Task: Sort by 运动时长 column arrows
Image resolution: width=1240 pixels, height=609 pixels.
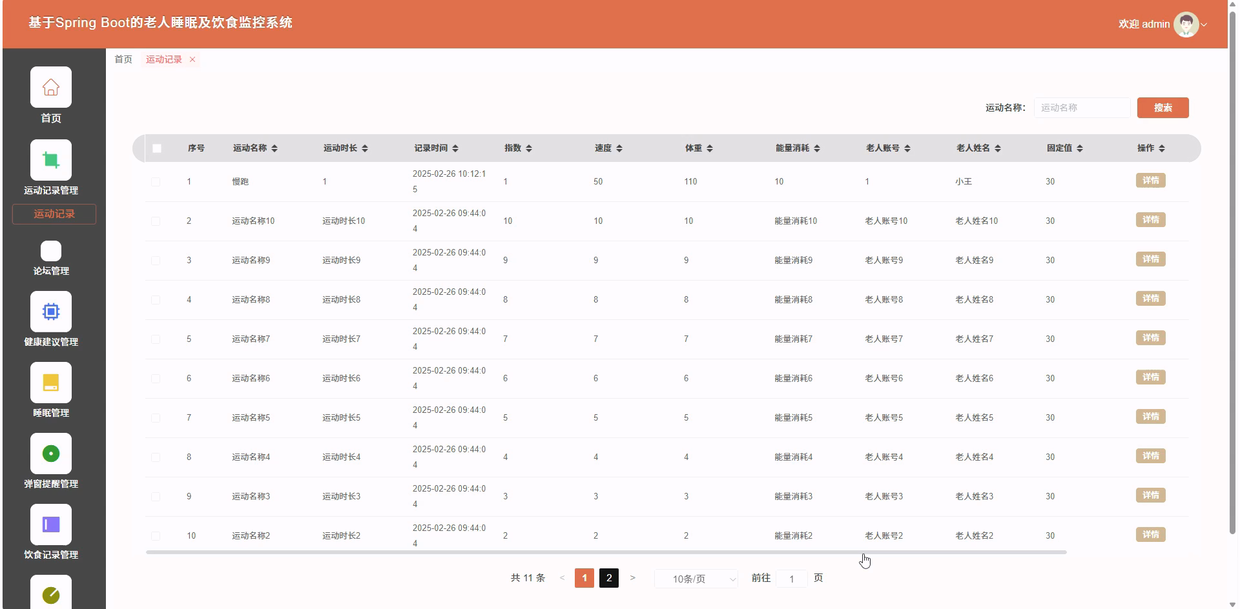Action: point(365,148)
